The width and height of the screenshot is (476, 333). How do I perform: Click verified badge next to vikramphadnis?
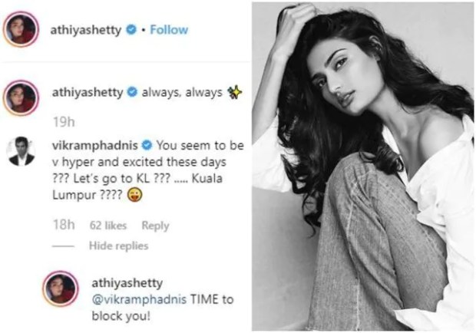click(x=147, y=145)
